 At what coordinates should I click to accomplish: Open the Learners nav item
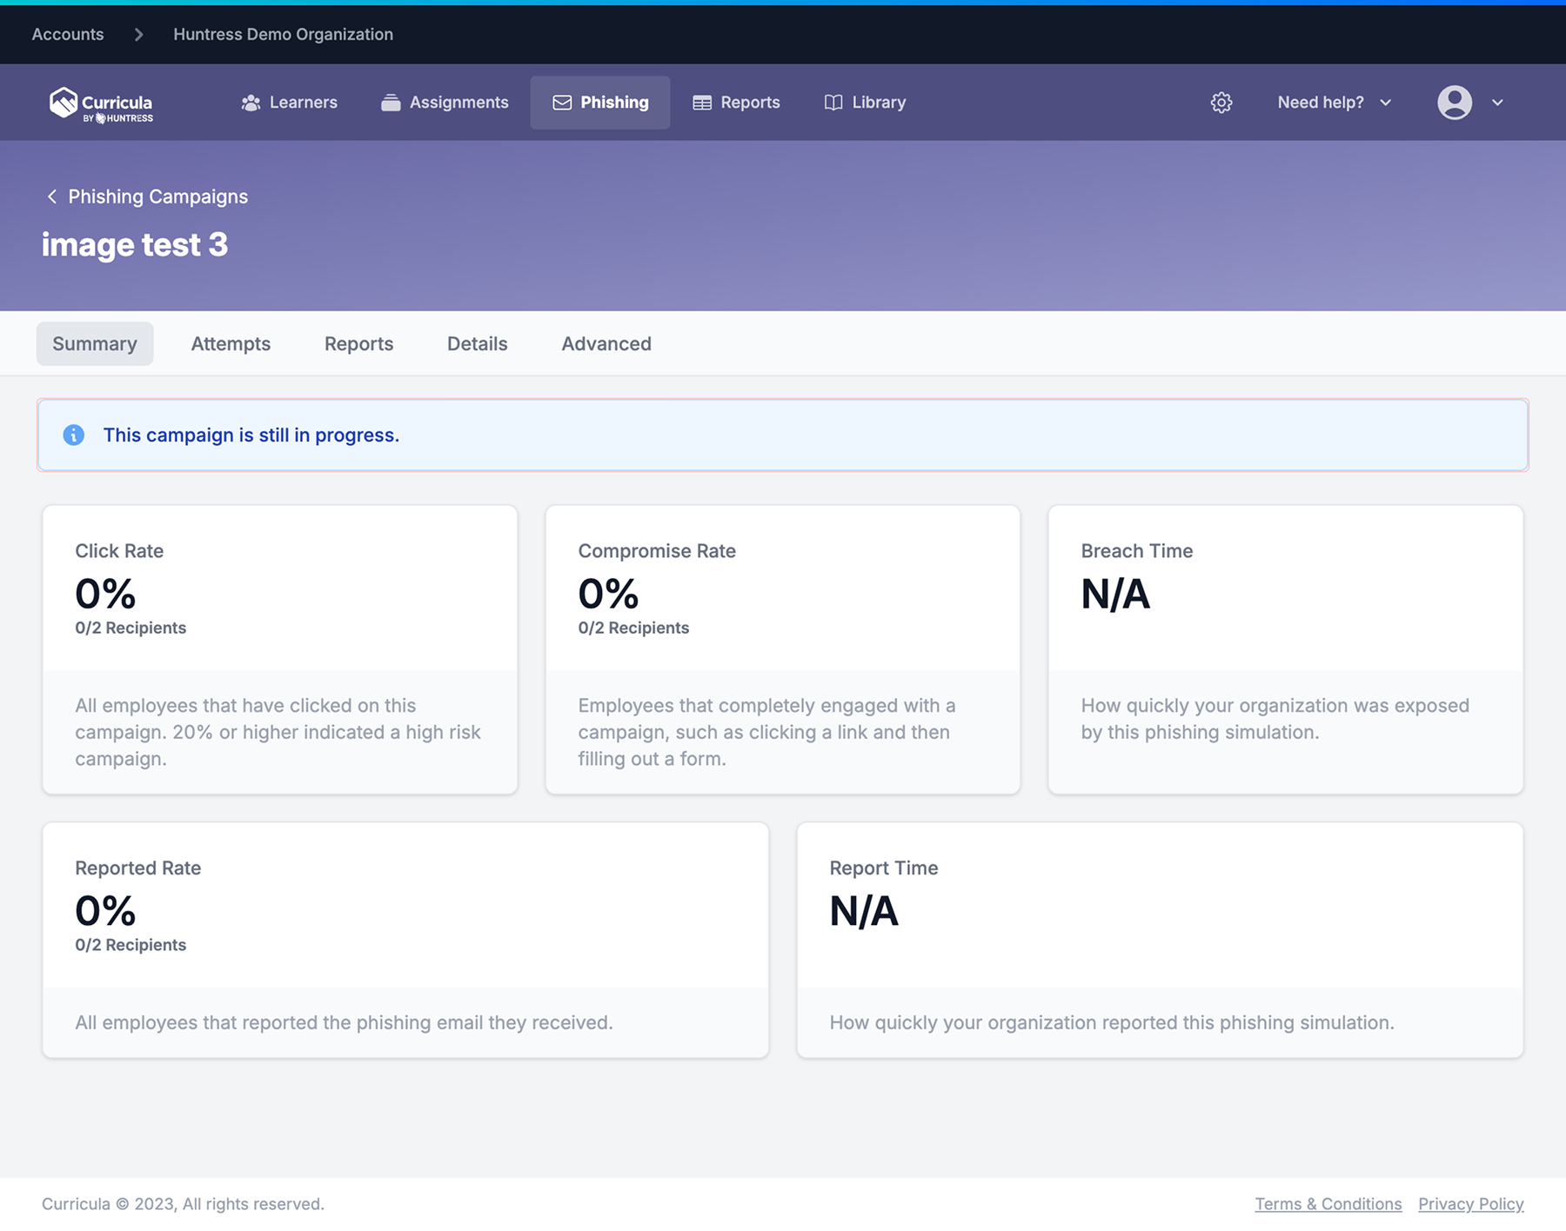pos(289,103)
